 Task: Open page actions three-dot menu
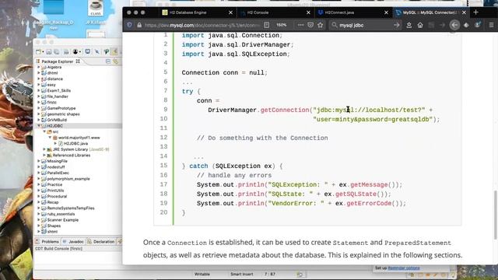coord(300,25)
